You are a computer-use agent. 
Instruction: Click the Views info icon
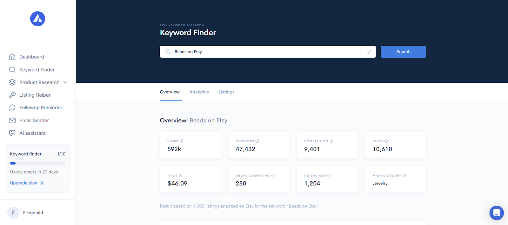click(182, 141)
